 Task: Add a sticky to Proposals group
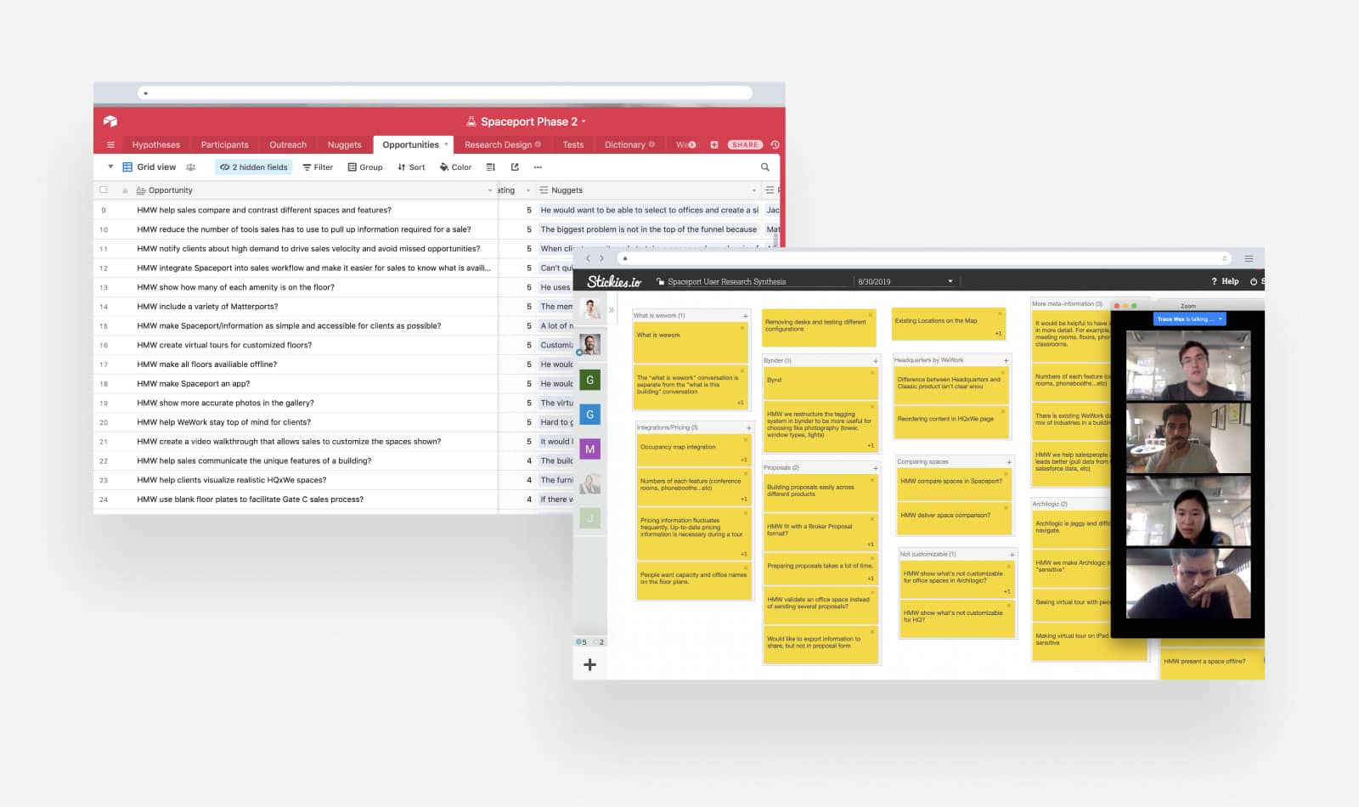pos(876,468)
